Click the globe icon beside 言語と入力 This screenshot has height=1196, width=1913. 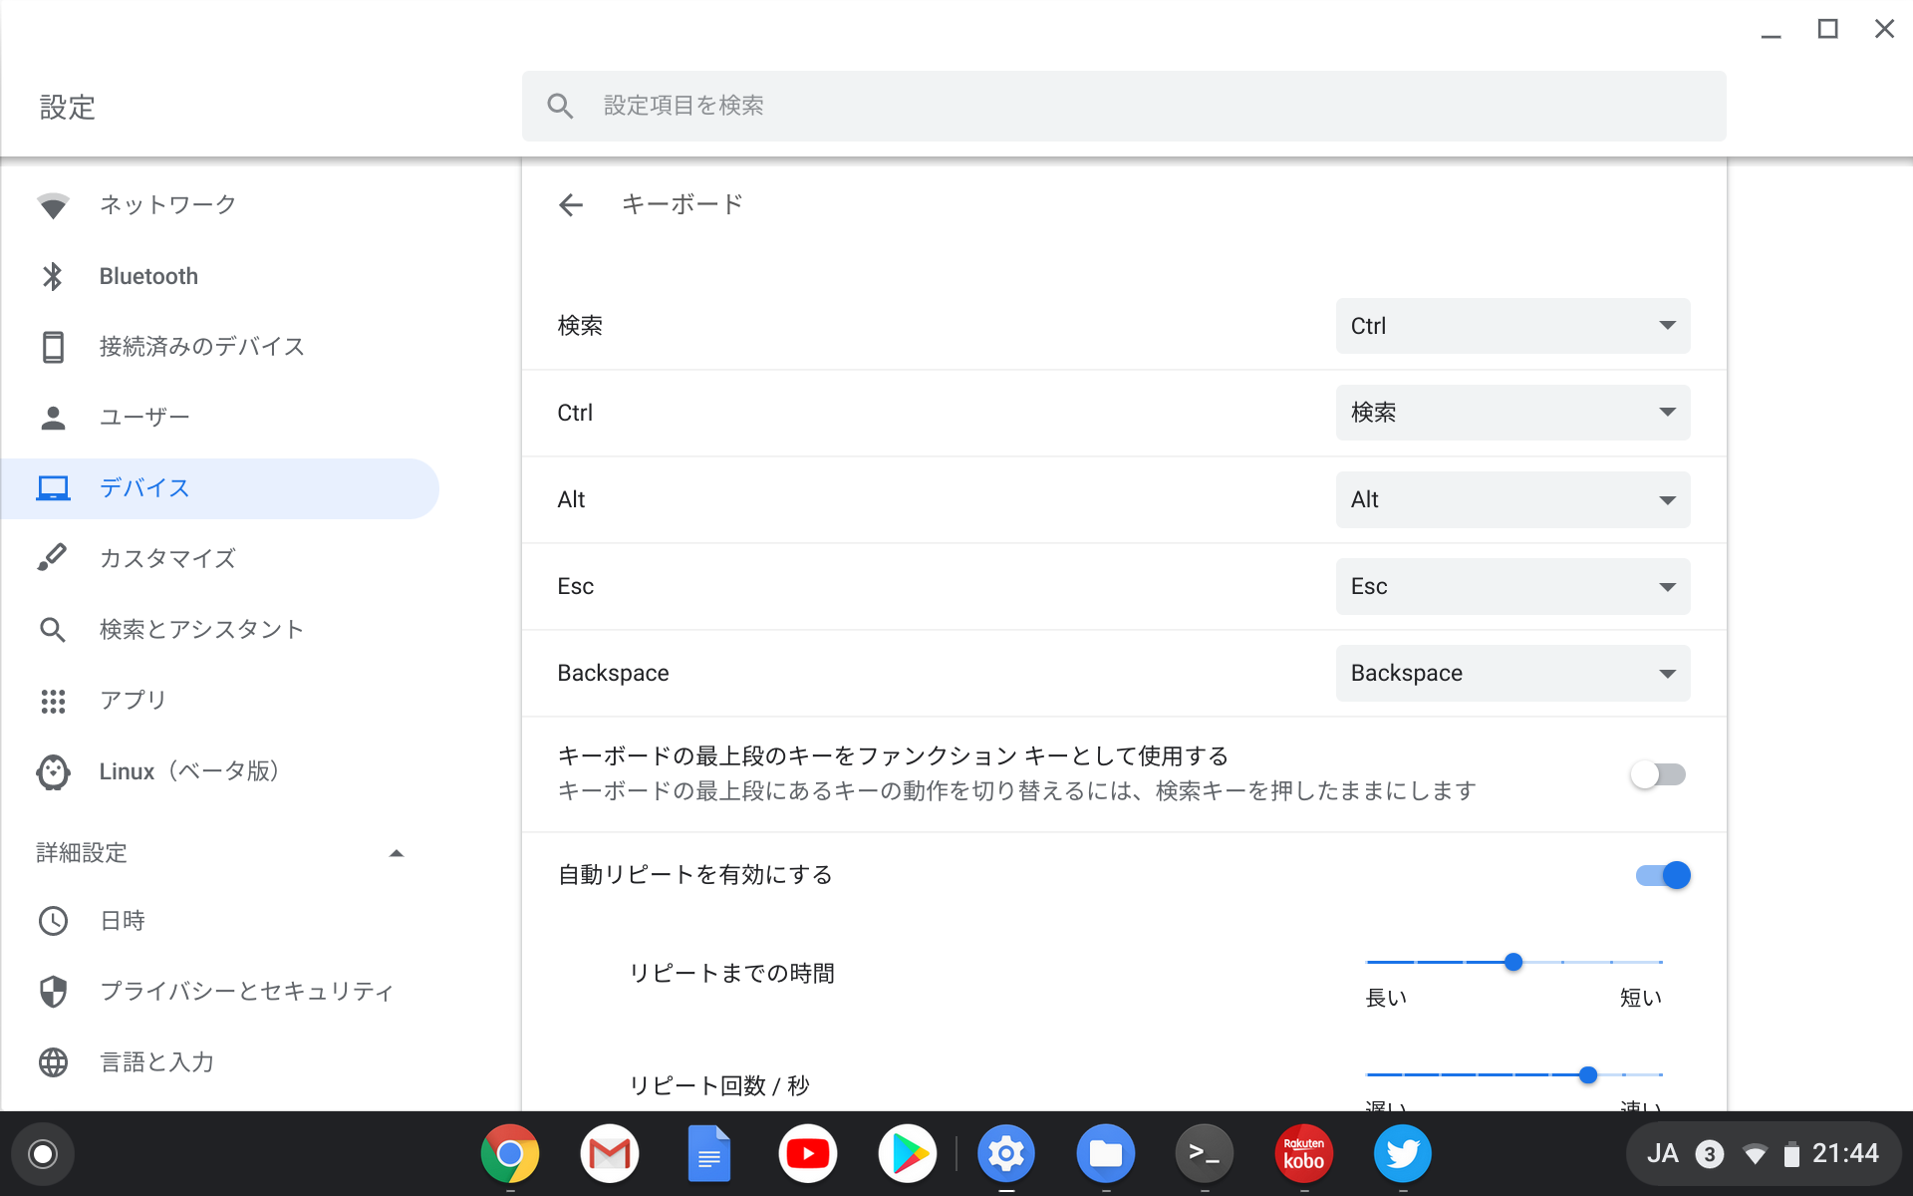(53, 1062)
